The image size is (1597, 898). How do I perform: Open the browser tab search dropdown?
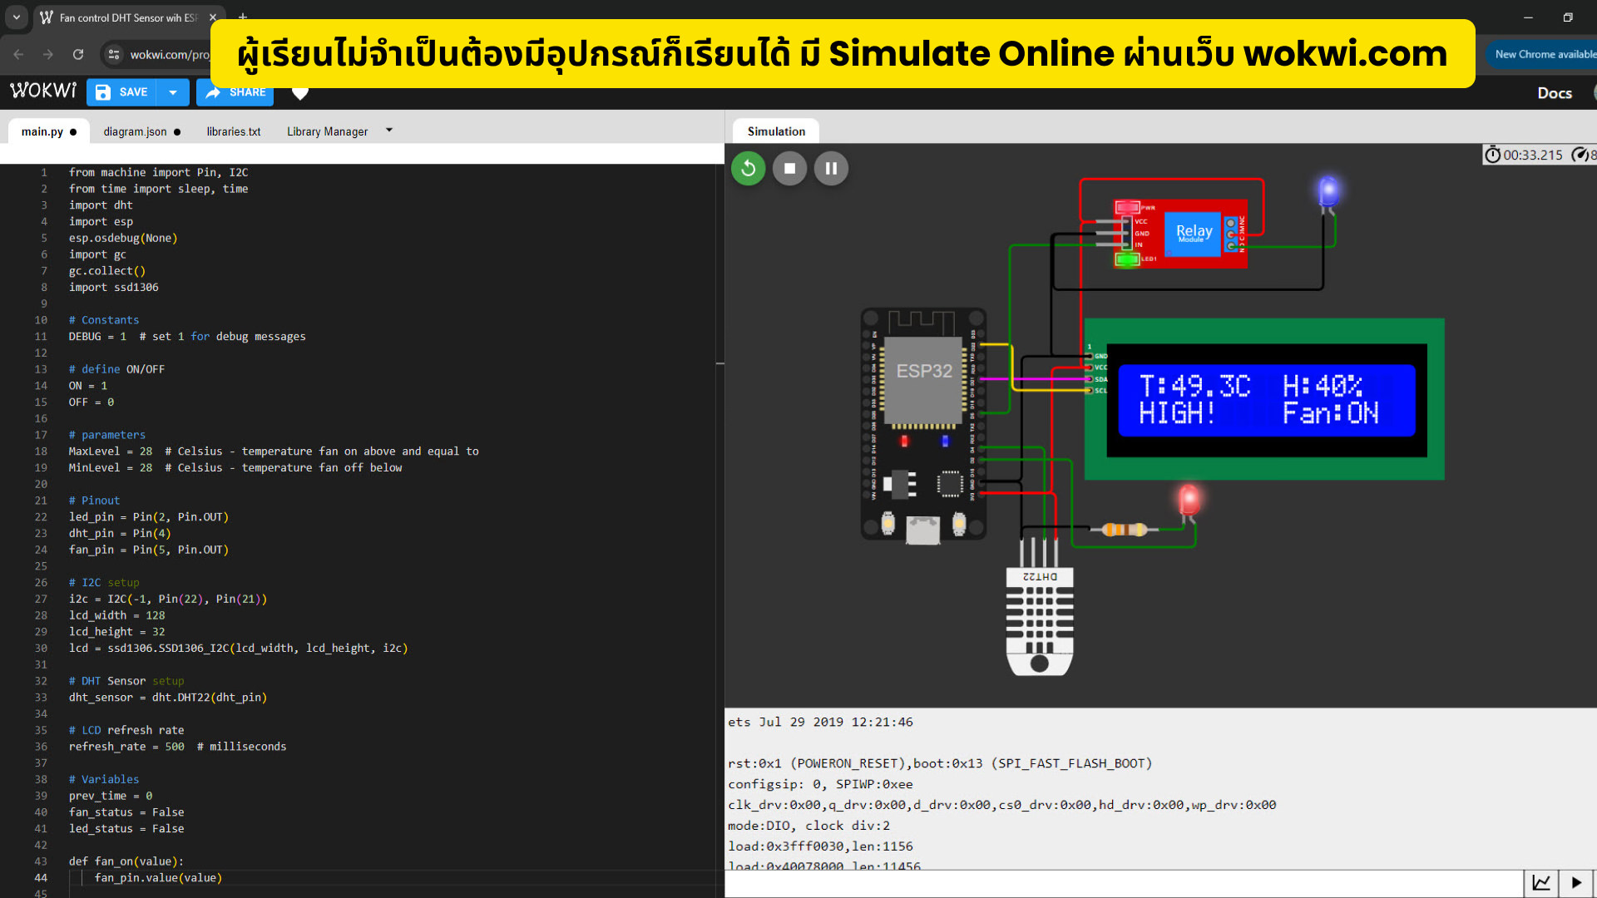[x=16, y=17]
